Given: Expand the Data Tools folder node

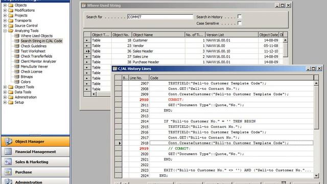Looking at the screenshot, I should coord(5,92).
